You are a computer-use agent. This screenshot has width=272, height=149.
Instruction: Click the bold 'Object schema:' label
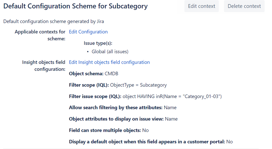86,74
